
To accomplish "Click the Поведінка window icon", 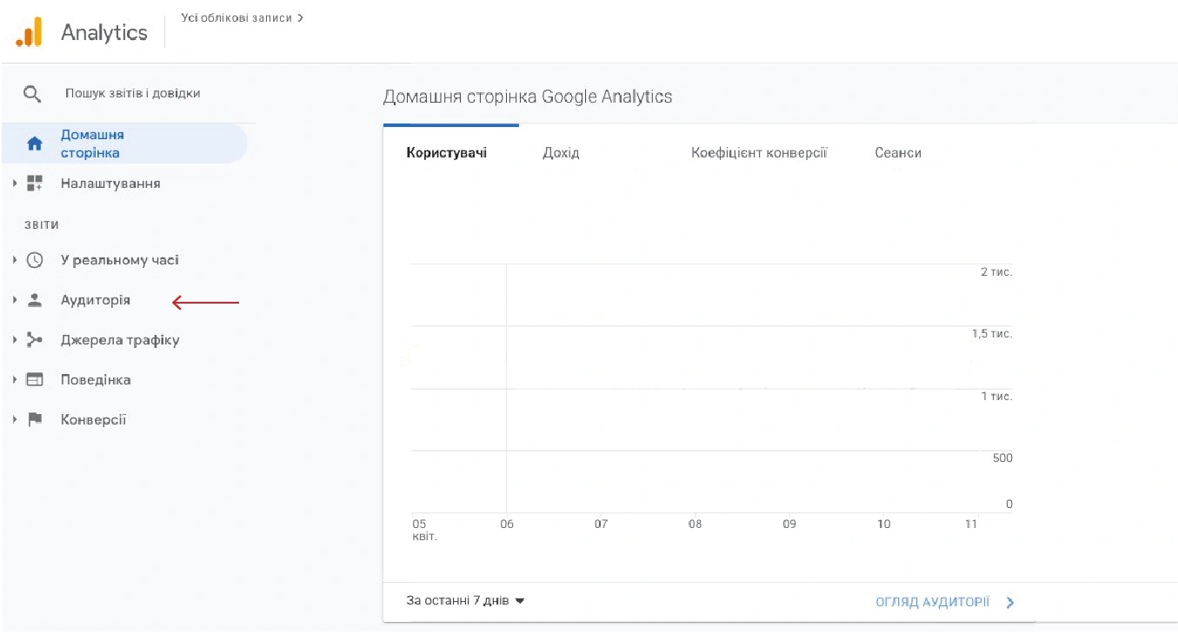I will [x=35, y=380].
